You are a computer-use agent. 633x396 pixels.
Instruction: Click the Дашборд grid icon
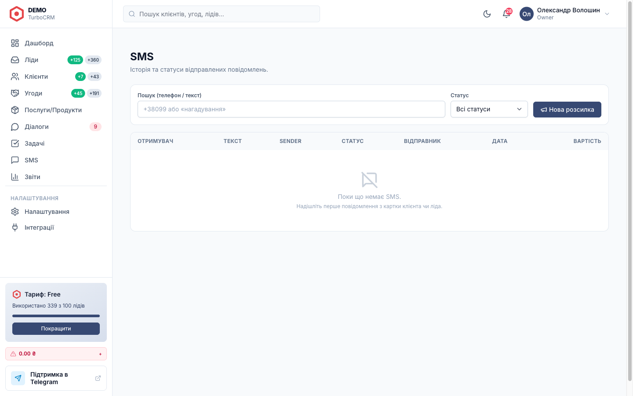pos(15,43)
